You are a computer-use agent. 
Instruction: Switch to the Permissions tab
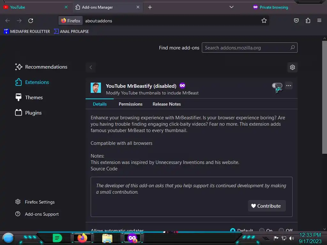click(131, 104)
